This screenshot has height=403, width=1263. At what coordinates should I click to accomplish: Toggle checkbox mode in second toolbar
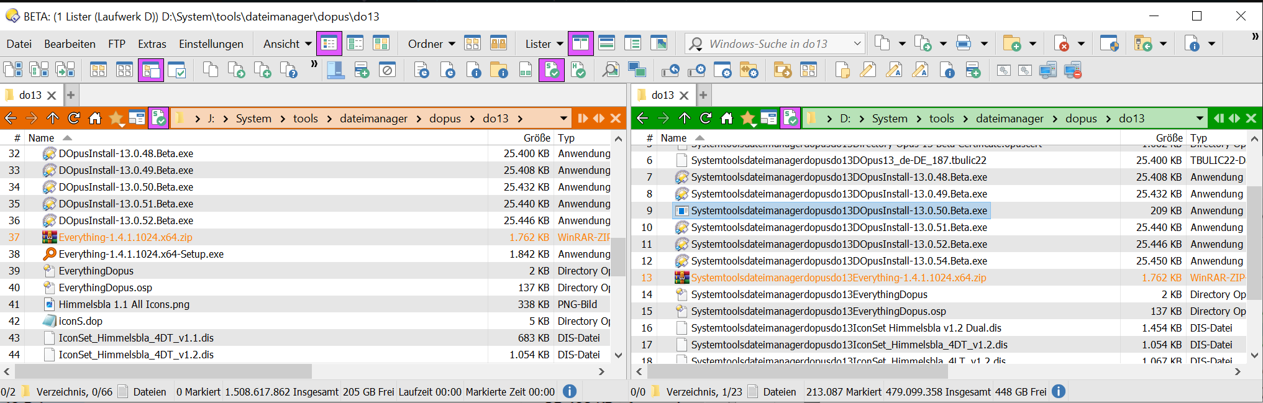click(177, 70)
